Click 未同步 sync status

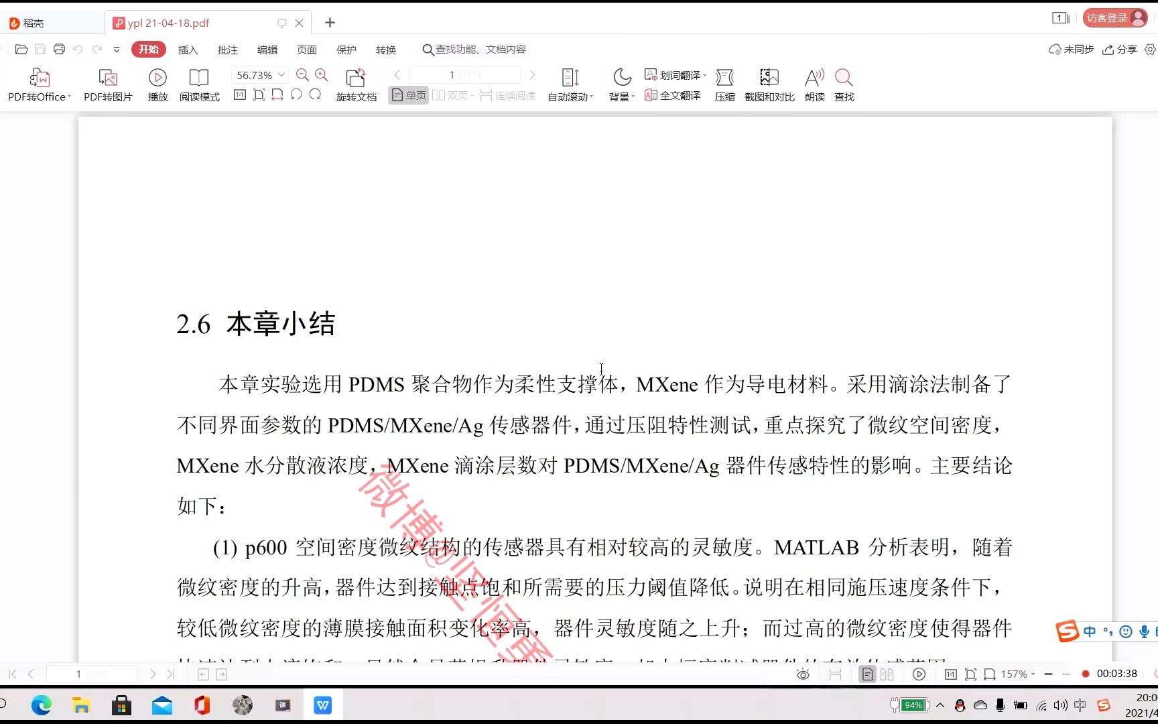tap(1071, 50)
